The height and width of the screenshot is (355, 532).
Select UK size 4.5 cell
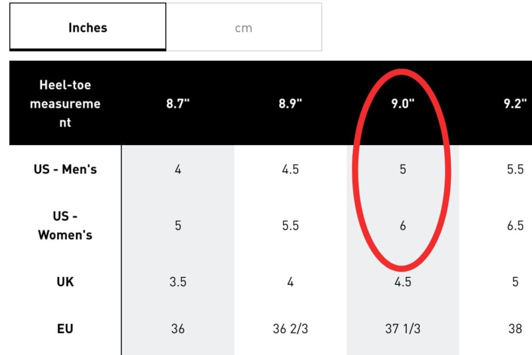403,282
